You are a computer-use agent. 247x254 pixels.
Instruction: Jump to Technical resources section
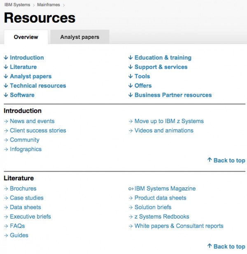38,86
